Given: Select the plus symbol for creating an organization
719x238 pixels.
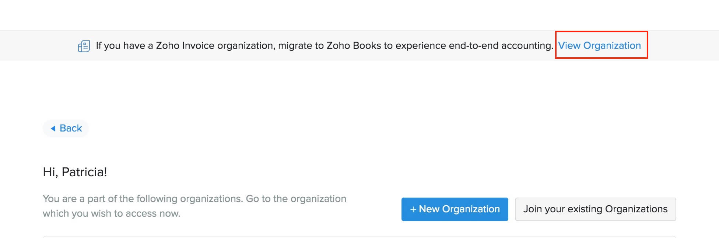Looking at the screenshot, I should tap(413, 209).
